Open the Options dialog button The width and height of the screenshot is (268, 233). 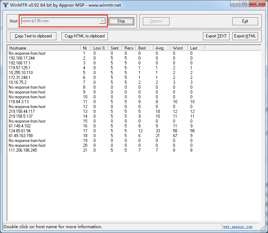[x=156, y=21]
